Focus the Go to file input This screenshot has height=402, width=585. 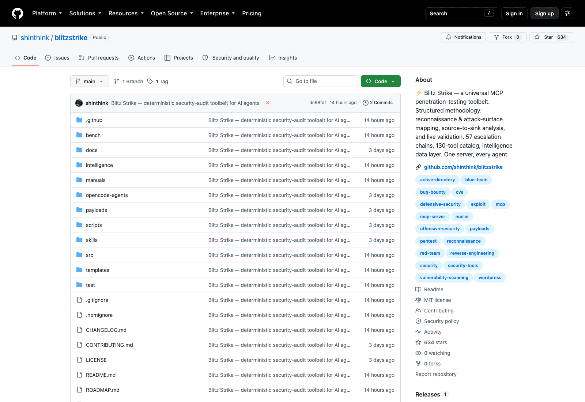click(x=321, y=81)
